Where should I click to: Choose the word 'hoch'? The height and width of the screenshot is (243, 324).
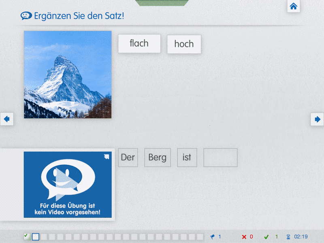tap(184, 44)
